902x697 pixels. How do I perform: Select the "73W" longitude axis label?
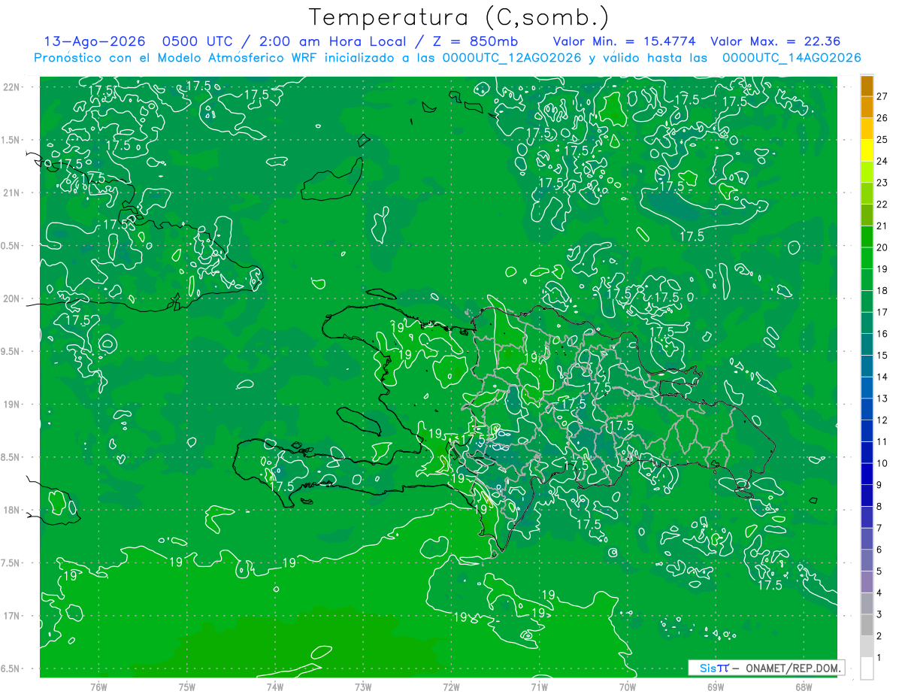[x=363, y=686]
